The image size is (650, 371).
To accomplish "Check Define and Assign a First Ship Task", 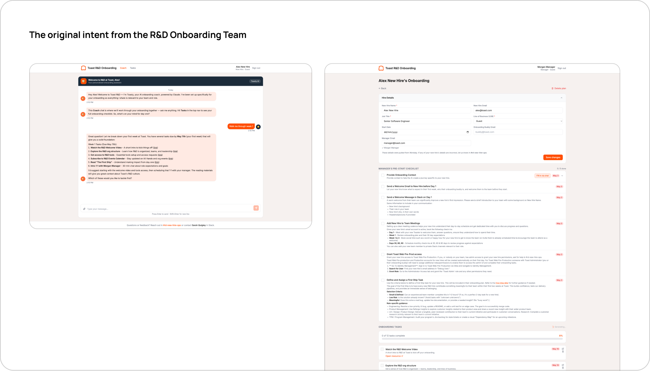I will coord(383,280).
